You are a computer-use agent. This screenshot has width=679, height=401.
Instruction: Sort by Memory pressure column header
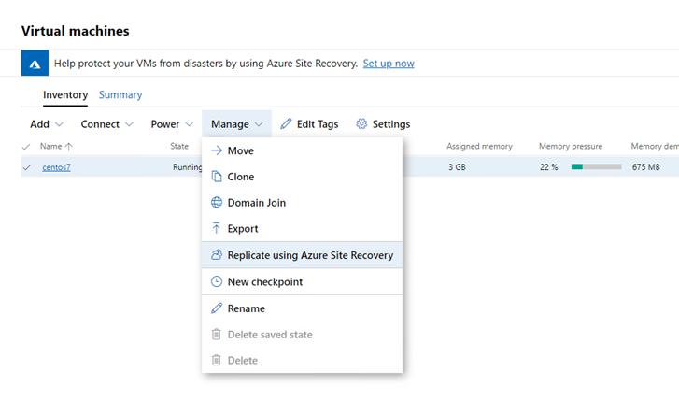[x=571, y=146]
